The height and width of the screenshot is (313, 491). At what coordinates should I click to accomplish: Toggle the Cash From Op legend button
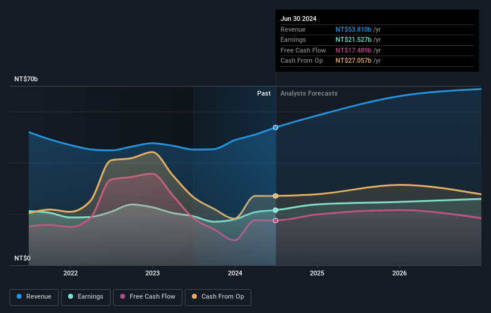pos(218,297)
